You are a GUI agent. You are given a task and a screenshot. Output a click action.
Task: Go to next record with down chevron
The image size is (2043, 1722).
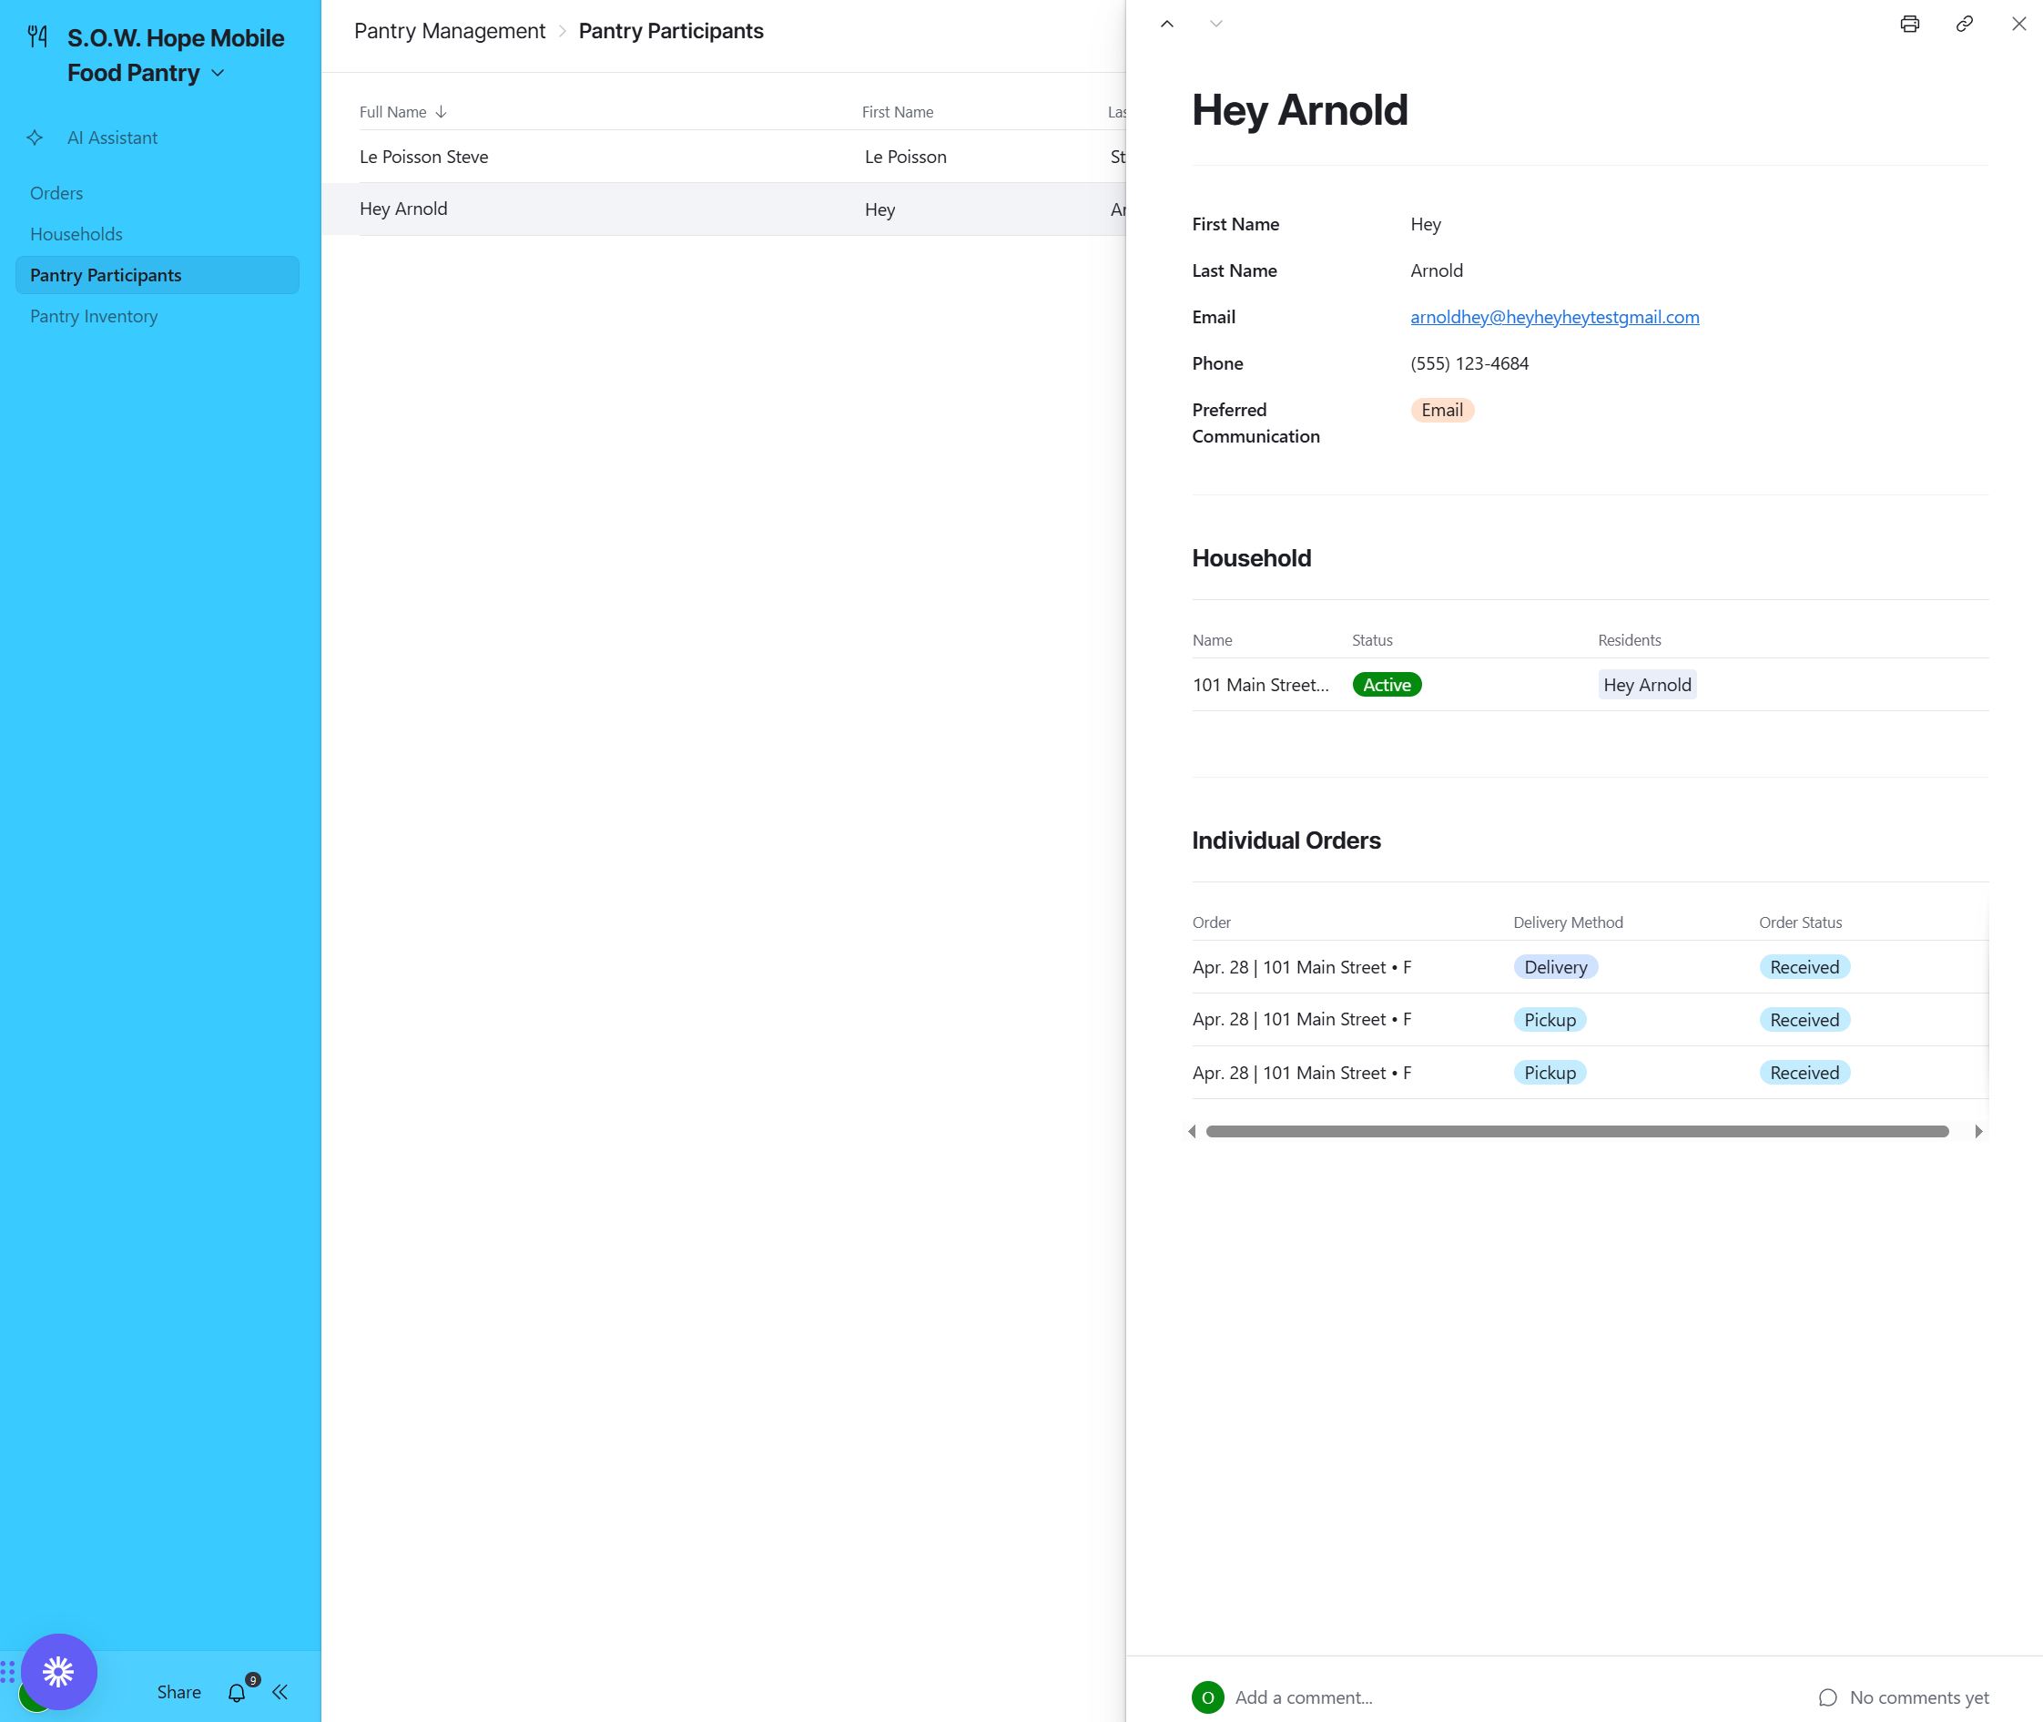pyautogui.click(x=1215, y=24)
